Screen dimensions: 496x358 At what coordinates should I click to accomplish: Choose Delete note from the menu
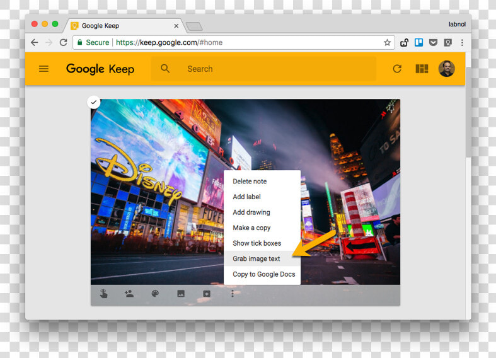pos(262,182)
